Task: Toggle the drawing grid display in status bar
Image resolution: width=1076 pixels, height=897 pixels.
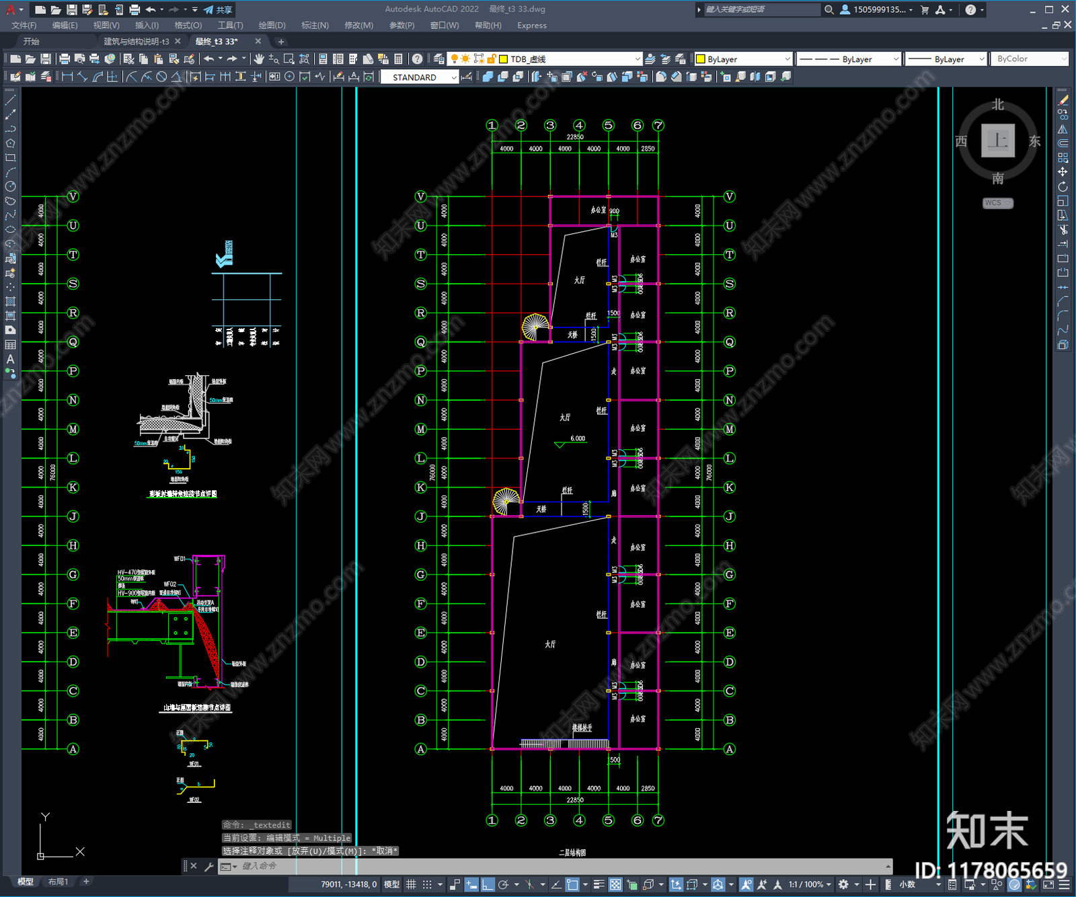Action: click(411, 884)
